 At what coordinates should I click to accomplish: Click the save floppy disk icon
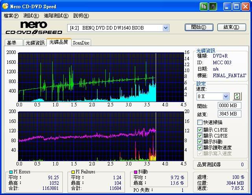coord(213,7)
